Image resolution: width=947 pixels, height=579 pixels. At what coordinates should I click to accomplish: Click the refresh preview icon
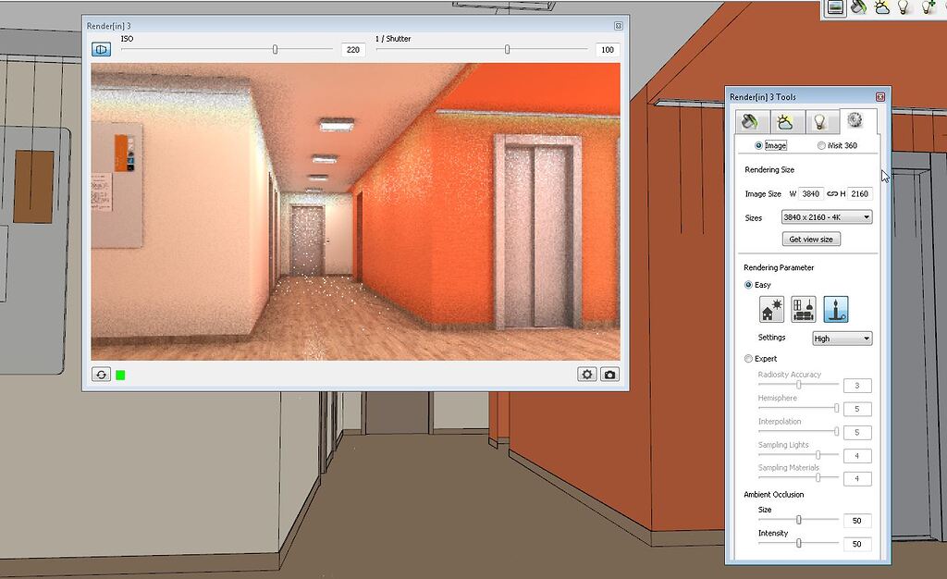coord(102,375)
